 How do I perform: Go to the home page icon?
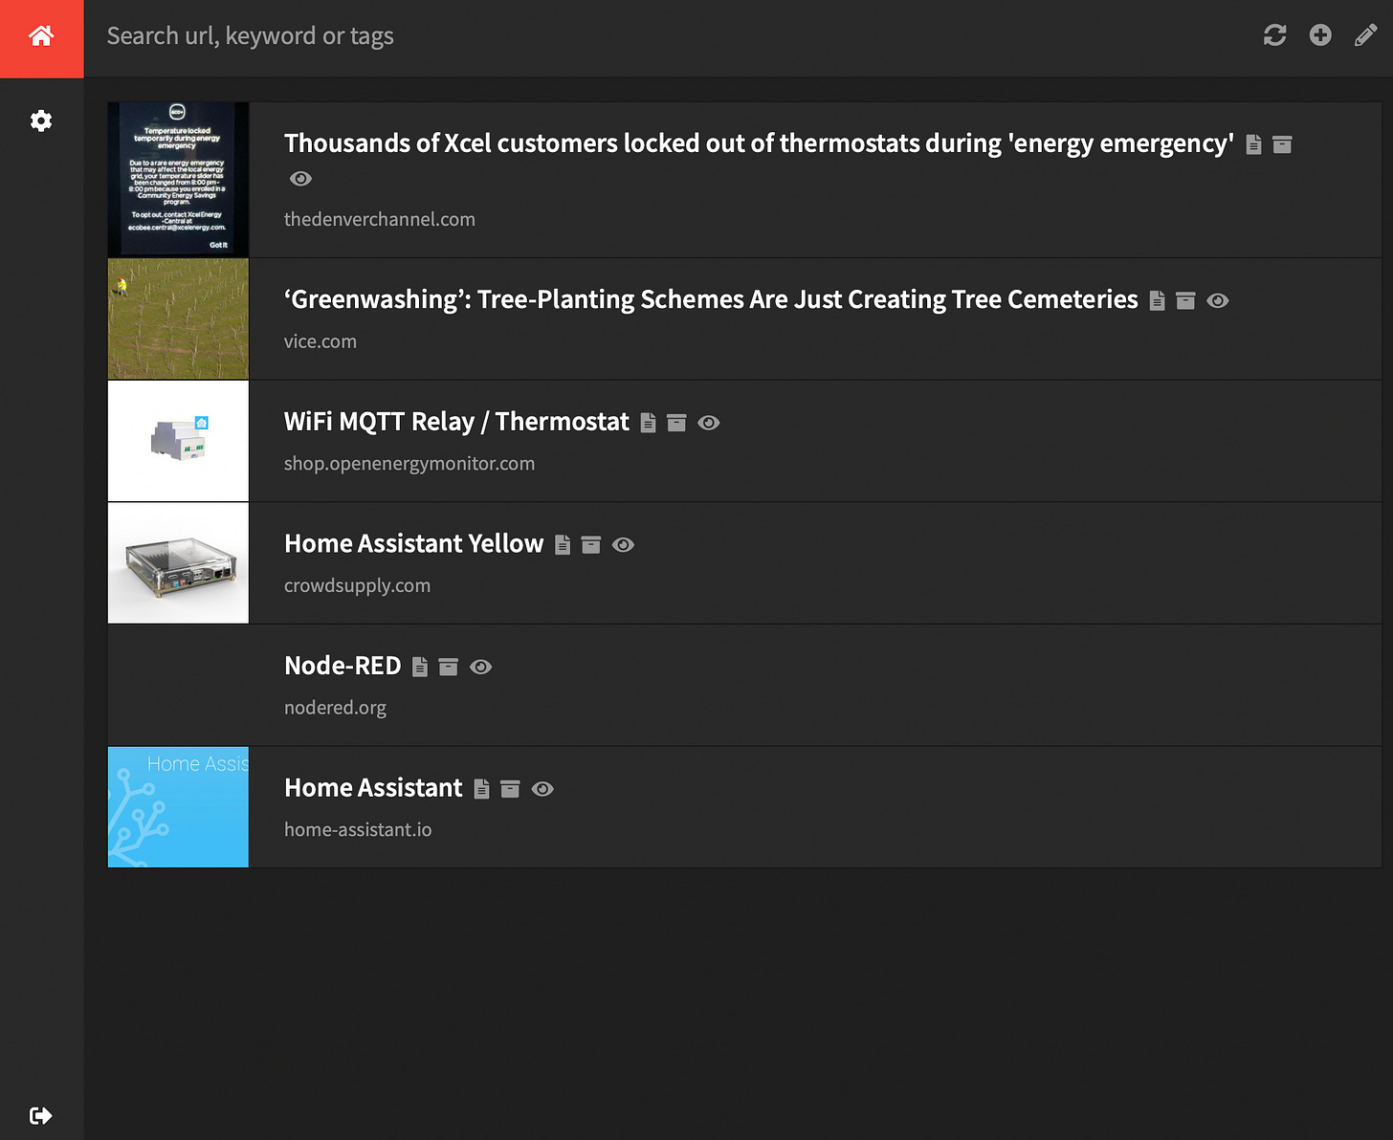pos(41,36)
